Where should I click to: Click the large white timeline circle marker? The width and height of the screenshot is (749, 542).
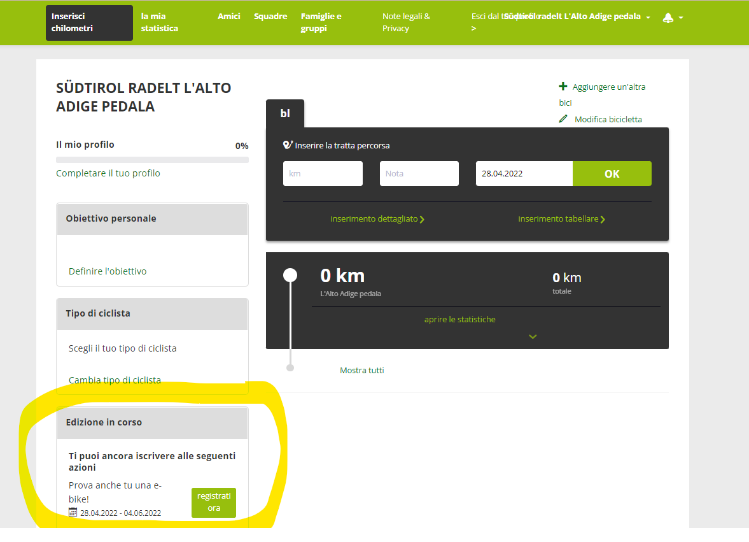[x=290, y=275]
